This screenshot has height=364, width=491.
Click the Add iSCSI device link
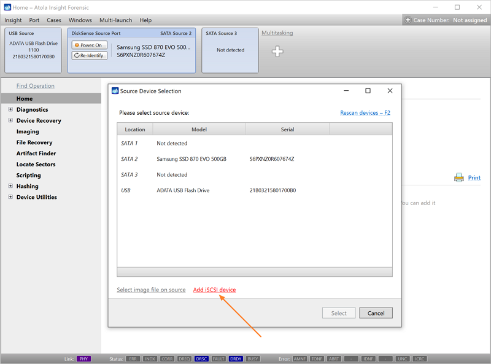click(x=214, y=290)
